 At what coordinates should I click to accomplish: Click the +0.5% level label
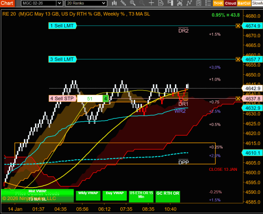pos(215,125)
